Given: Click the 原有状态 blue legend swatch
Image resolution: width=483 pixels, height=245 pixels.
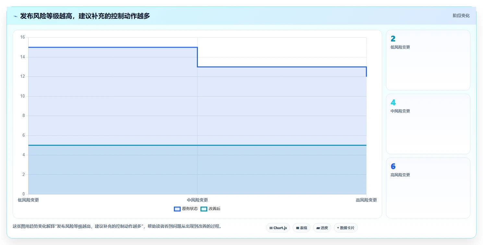Looking at the screenshot, I should tap(177, 209).
